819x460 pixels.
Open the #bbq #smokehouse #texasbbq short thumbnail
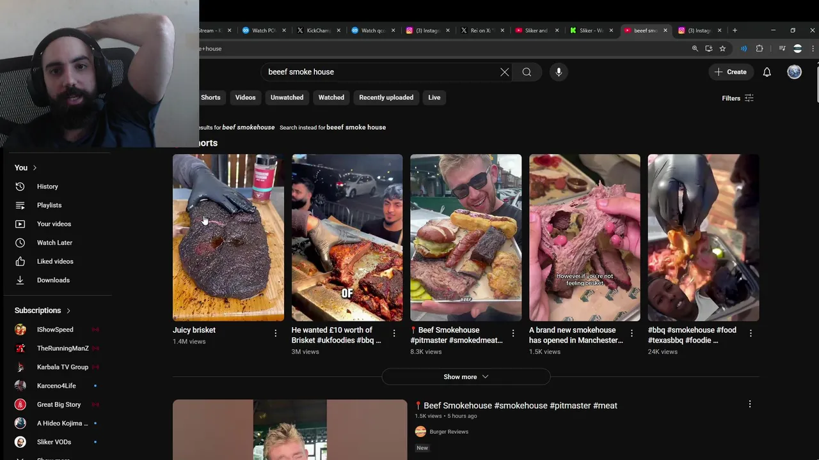tap(703, 238)
